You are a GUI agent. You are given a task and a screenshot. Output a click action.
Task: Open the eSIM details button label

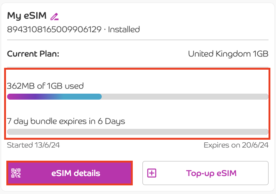click(x=76, y=173)
